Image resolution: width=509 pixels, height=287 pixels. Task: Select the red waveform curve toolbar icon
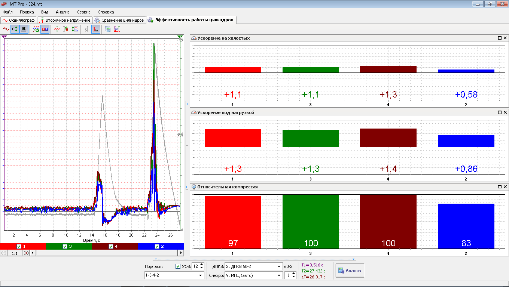coord(6,29)
